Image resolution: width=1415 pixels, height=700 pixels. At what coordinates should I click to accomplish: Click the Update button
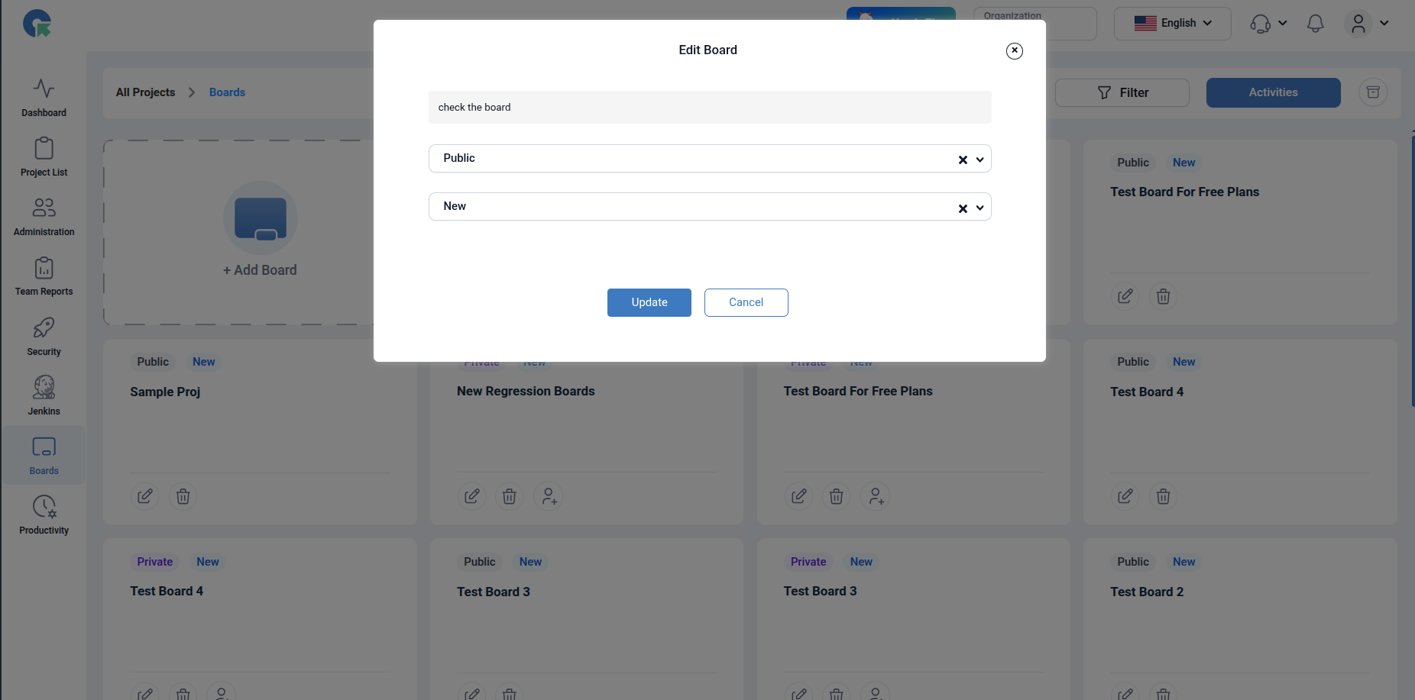tap(649, 302)
